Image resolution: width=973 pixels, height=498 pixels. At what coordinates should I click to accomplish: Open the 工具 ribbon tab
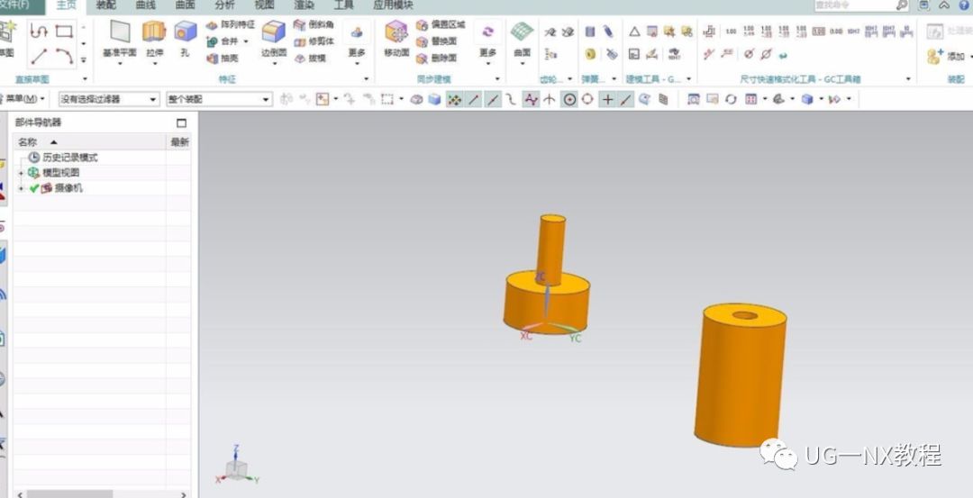coord(344,5)
